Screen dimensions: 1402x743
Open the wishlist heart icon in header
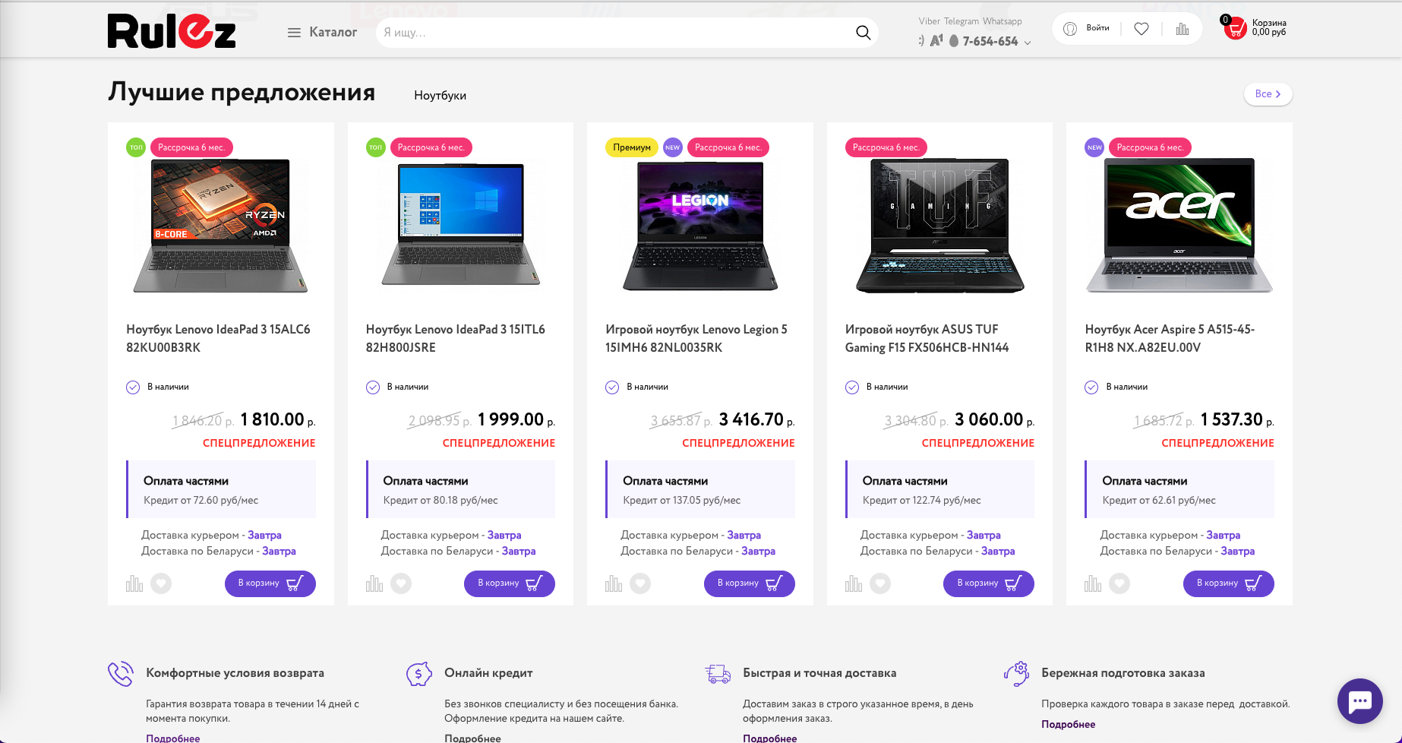(x=1141, y=29)
